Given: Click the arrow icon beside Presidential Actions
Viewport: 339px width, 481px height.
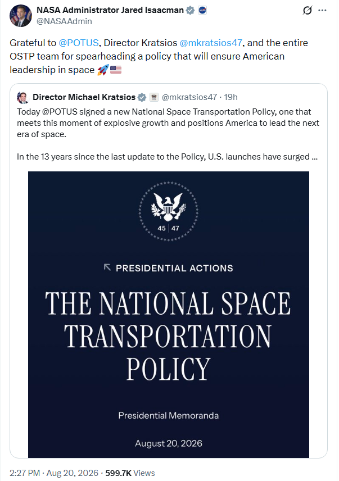Looking at the screenshot, I should coord(107,267).
